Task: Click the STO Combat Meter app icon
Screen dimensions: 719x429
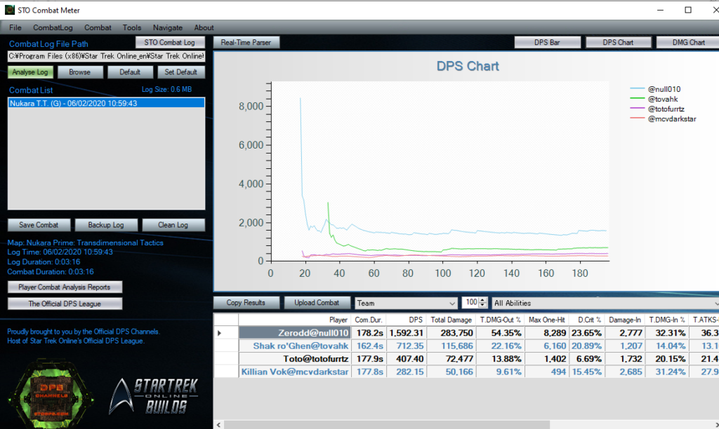Action: tap(8, 9)
